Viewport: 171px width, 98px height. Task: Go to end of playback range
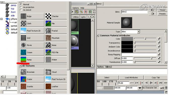coord(166,83)
